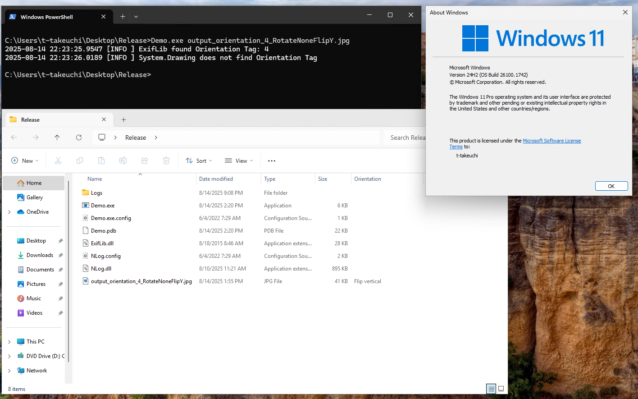Click OK in About Windows dialog
Screen dimensions: 638x399
(611, 186)
